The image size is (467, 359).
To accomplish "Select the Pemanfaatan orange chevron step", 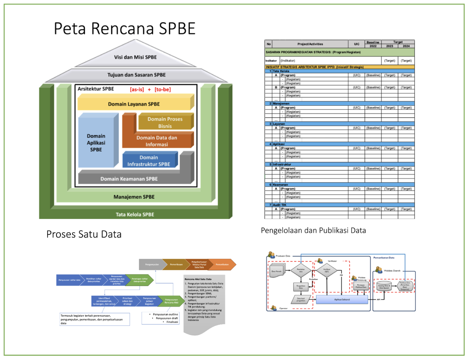I will (222, 264).
